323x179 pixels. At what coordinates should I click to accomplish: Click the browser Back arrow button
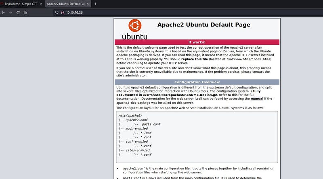click(3, 12)
